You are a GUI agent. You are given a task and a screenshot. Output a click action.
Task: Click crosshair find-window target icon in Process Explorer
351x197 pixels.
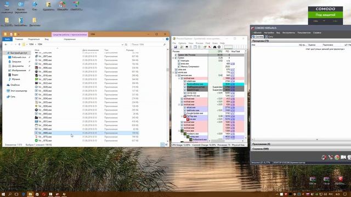click(219, 47)
